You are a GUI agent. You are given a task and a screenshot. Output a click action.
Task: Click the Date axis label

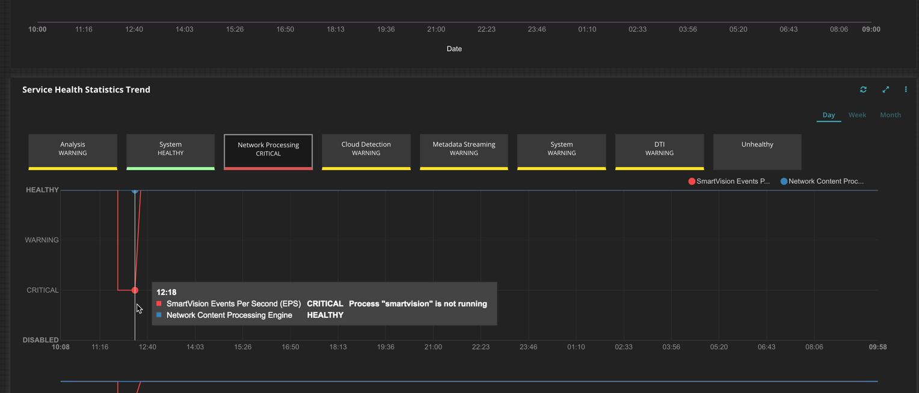click(454, 49)
